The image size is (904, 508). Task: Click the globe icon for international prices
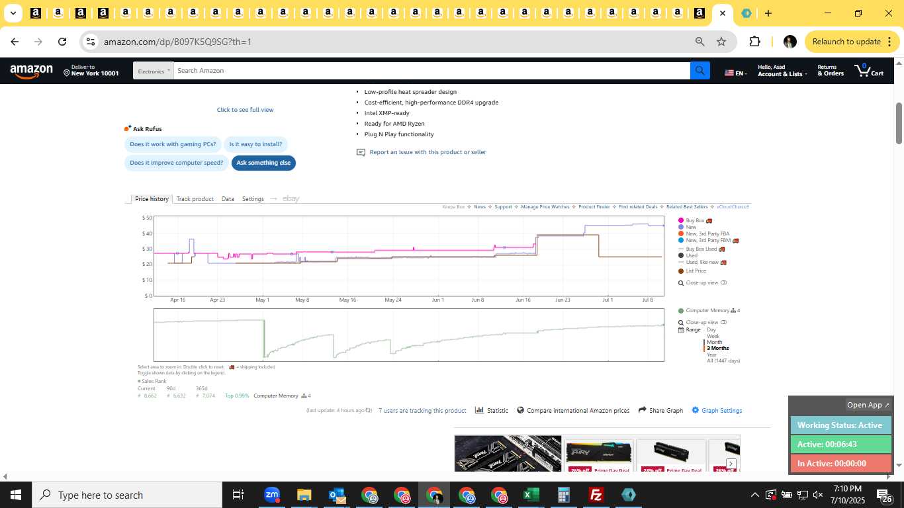pos(521,410)
